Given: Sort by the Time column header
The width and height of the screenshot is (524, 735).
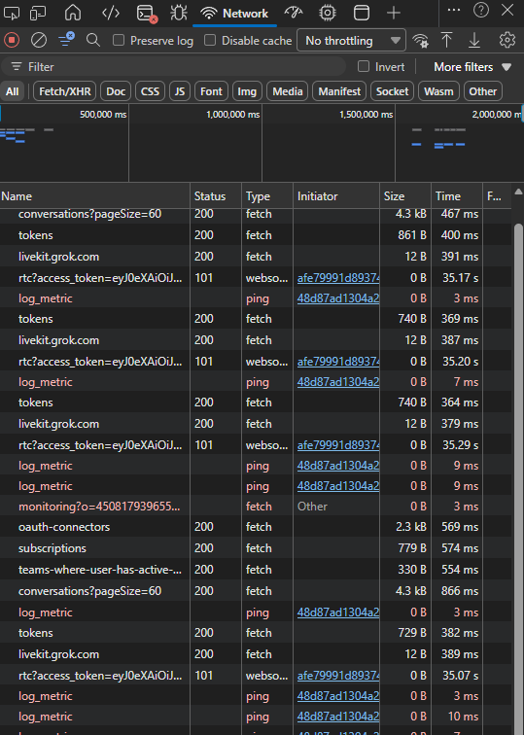Looking at the screenshot, I should click(x=457, y=196).
